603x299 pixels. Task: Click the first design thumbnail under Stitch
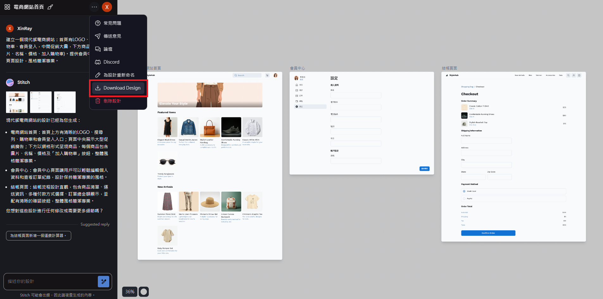click(17, 102)
